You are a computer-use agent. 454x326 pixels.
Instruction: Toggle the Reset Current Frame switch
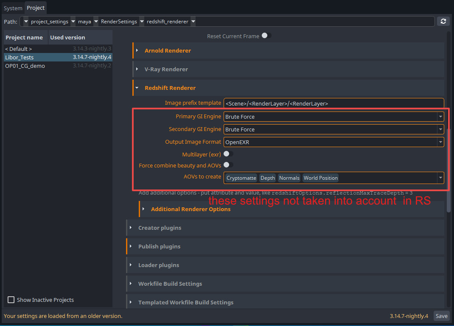(x=266, y=36)
